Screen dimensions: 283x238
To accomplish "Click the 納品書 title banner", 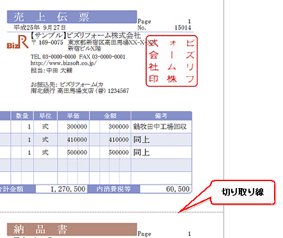I will 72,230.
